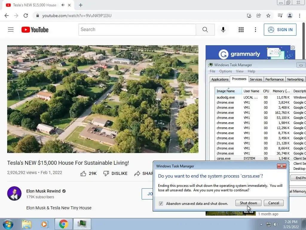
Task: Open the network tray icon
Action: pos(269,224)
